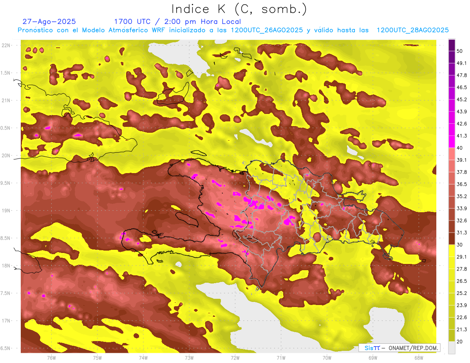Click the colorbar value '45.2'

[462, 99]
